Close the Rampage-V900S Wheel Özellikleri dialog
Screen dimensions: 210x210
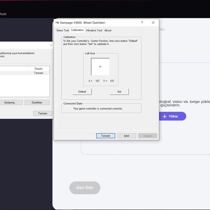tap(153, 23)
